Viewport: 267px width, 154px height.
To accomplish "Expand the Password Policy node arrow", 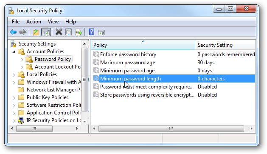I will point(22,60).
